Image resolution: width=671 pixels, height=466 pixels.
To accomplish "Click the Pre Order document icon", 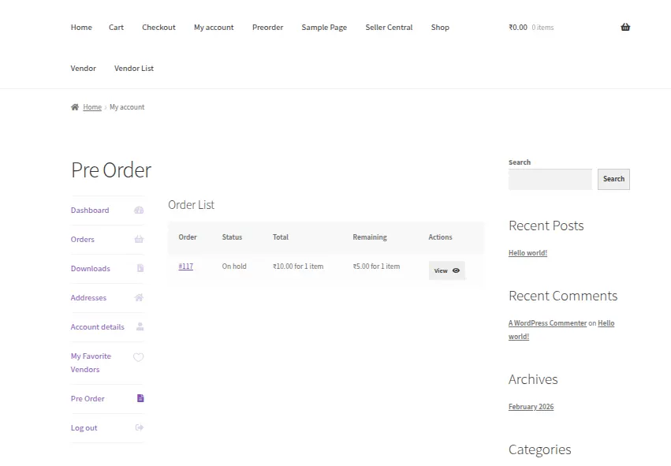I will (140, 398).
